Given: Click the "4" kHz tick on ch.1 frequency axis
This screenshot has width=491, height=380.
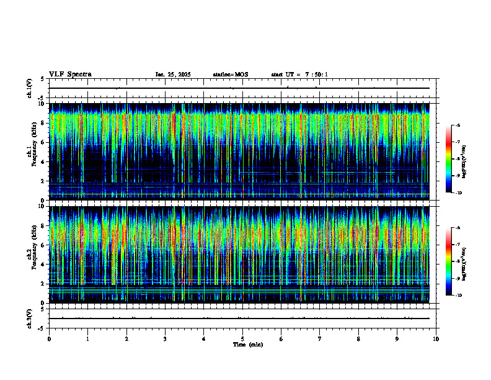Looking at the screenshot, I should [x=44, y=162].
